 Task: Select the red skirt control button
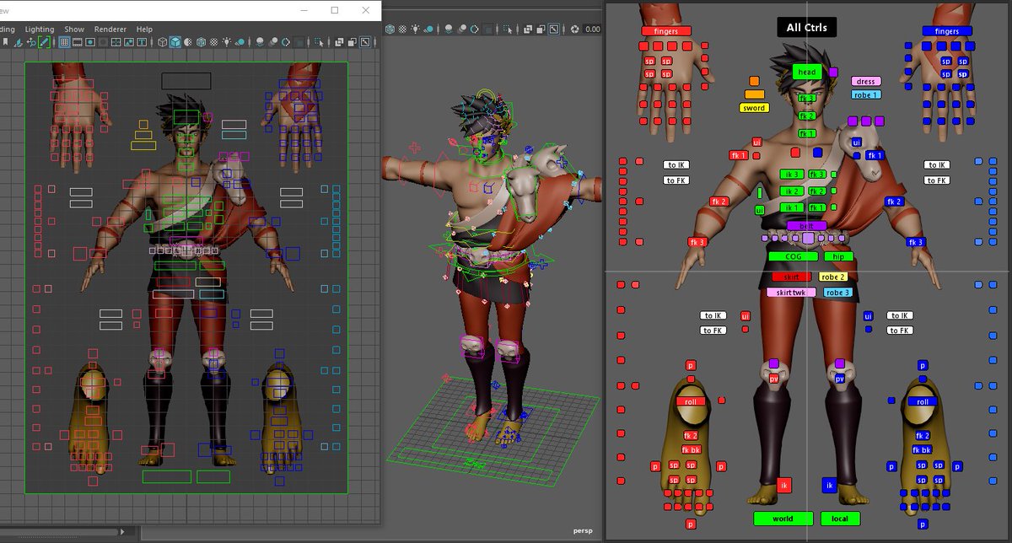pos(791,277)
